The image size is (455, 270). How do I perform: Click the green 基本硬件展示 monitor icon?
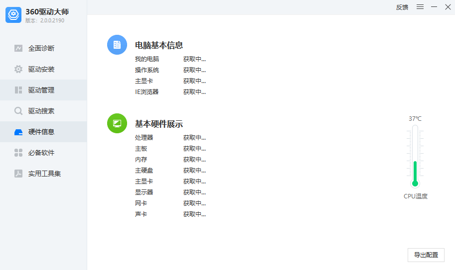(x=117, y=123)
